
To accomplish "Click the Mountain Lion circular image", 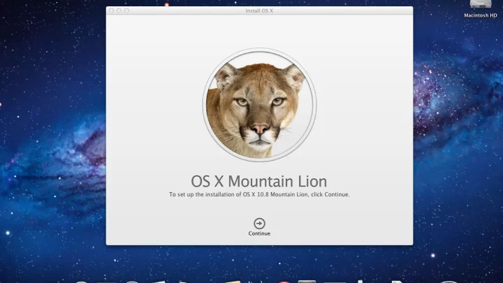I will (259, 105).
